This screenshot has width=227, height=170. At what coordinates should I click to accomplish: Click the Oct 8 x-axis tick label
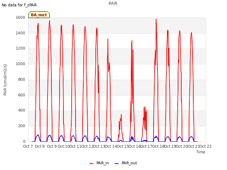coord(40,146)
